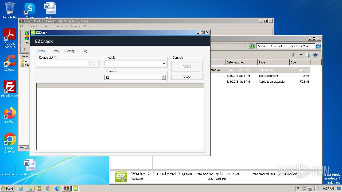Image resolution: width=342 pixels, height=192 pixels.
Task: Increase Threads with the up arrow
Action: coord(164,76)
